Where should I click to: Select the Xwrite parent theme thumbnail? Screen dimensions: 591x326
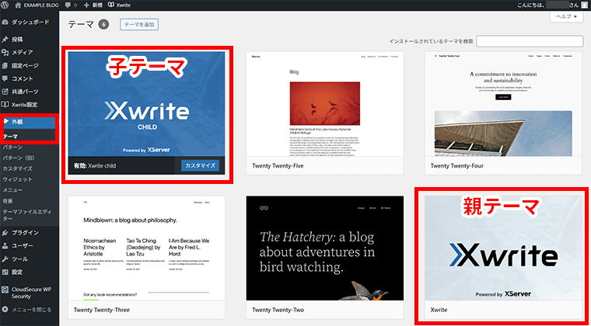(x=503, y=248)
